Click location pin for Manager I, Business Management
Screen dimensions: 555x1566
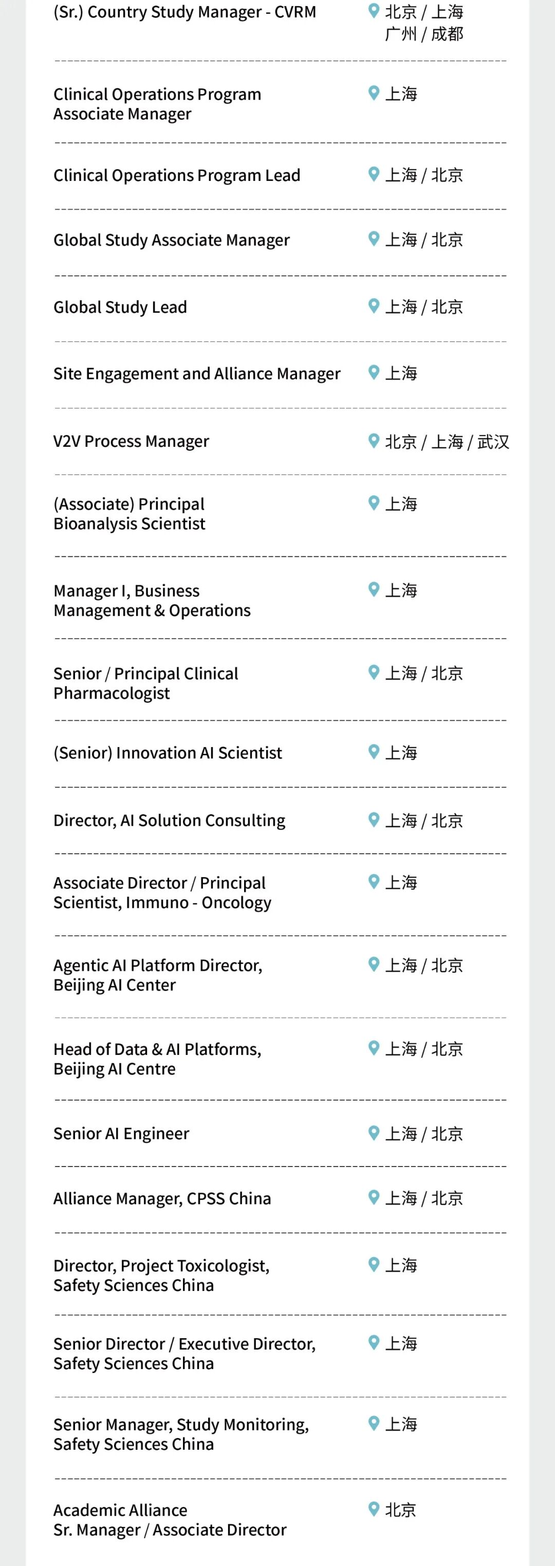coord(374,590)
